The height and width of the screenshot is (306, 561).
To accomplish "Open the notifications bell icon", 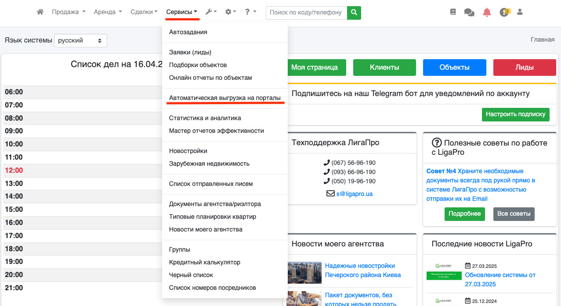I will [486, 13].
